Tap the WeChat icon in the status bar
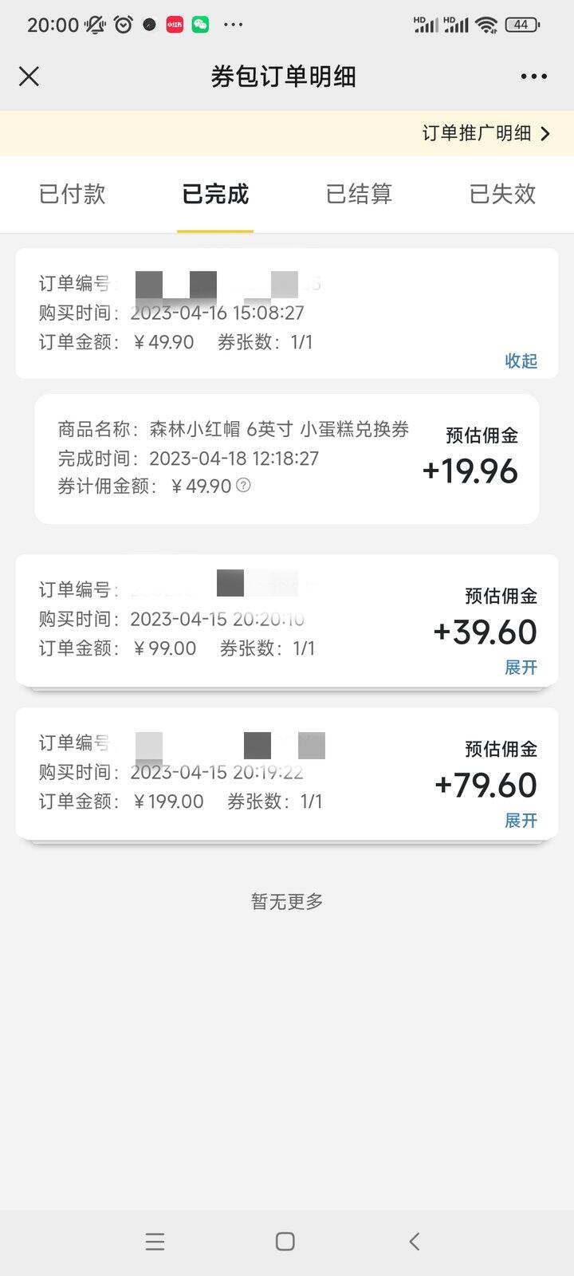Screen dimensions: 574x1276 (200, 25)
